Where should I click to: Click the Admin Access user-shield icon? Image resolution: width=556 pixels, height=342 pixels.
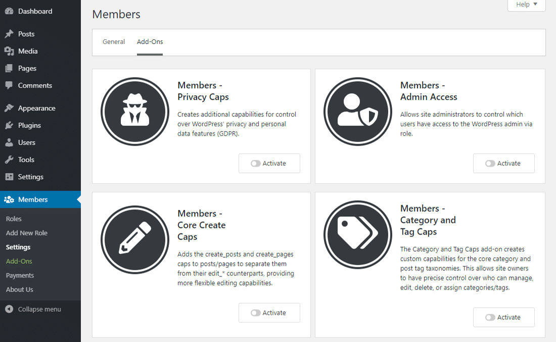click(x=357, y=111)
